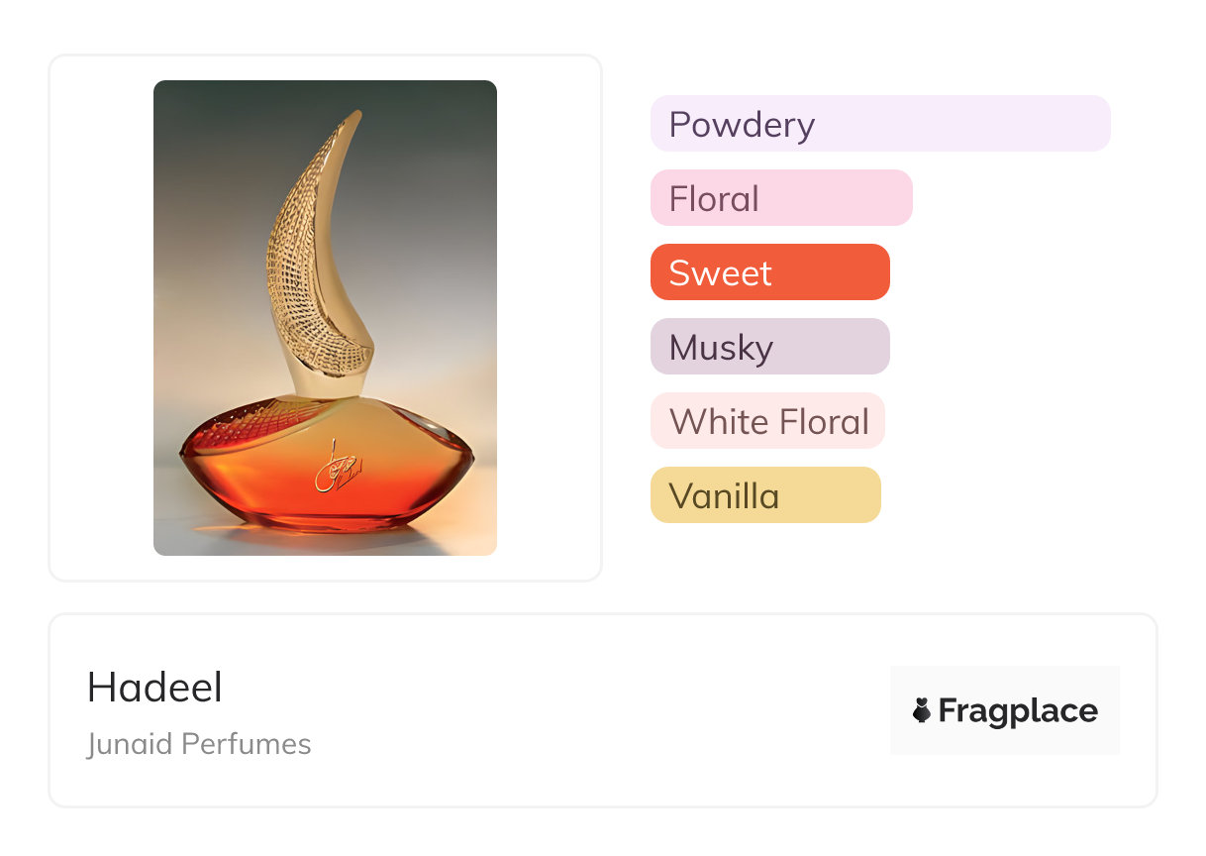1206x856 pixels.
Task: Click the gold calligraphy emblem on the bottle
Action: (332, 470)
